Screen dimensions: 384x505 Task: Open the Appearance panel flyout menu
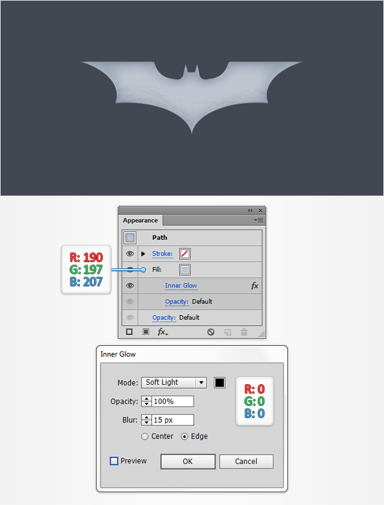(x=259, y=221)
